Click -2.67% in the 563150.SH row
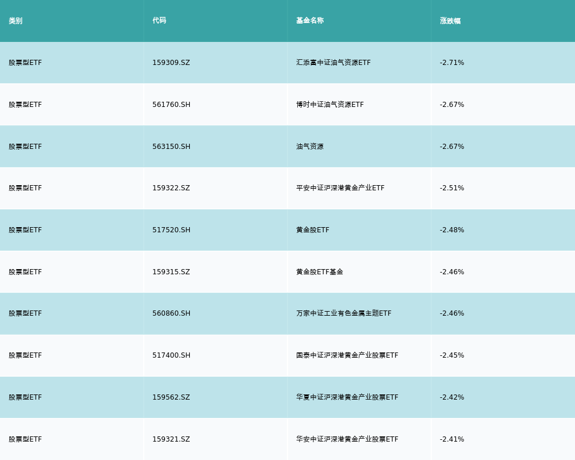Screen dimensions: 575x460 pos(452,147)
